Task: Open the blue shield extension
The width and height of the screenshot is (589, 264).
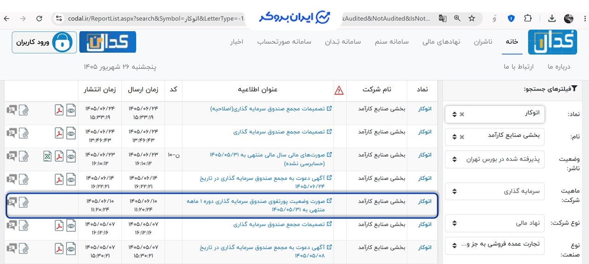Action: click(511, 18)
